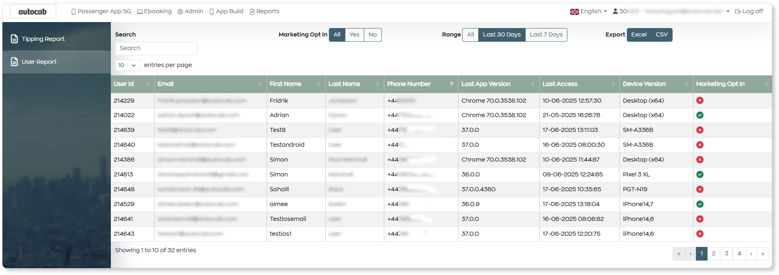Screen dimensions: 779x275
Task: Open the Reports menu
Action: click(265, 12)
